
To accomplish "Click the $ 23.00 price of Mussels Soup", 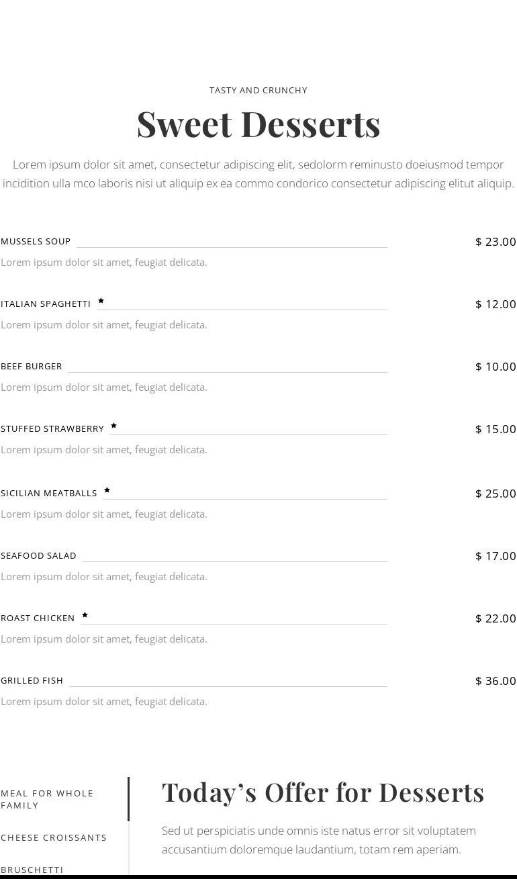I will tap(496, 242).
